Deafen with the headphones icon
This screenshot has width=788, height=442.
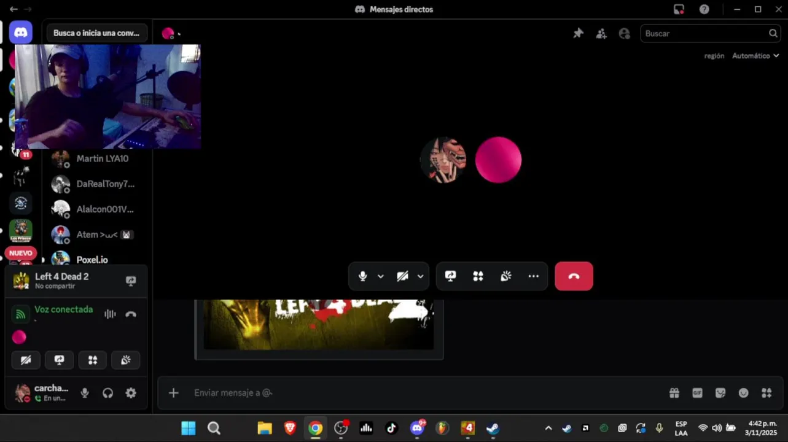108,393
